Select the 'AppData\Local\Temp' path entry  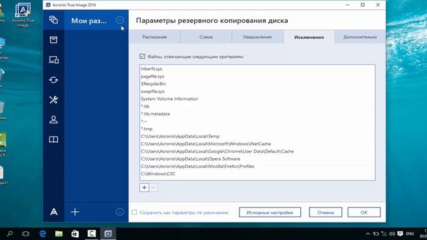click(x=258, y=136)
